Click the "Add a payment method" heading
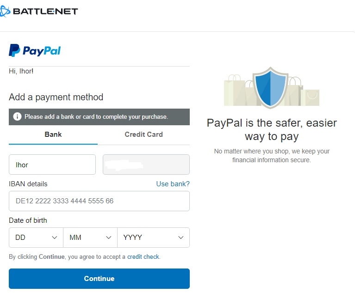The width and height of the screenshot is (355, 293). click(x=56, y=97)
